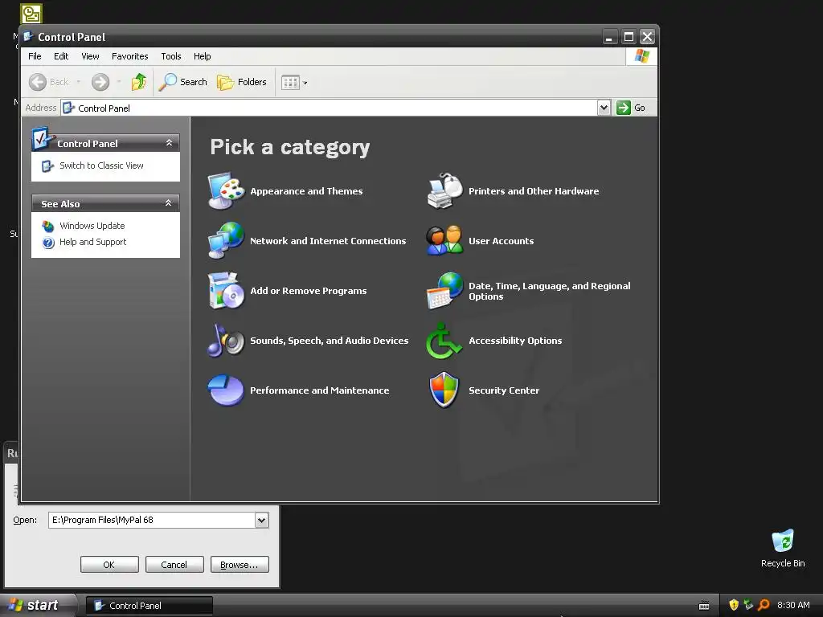The height and width of the screenshot is (617, 823).
Task: Click the Performance and Maintenance pie icon
Action: [x=226, y=390]
